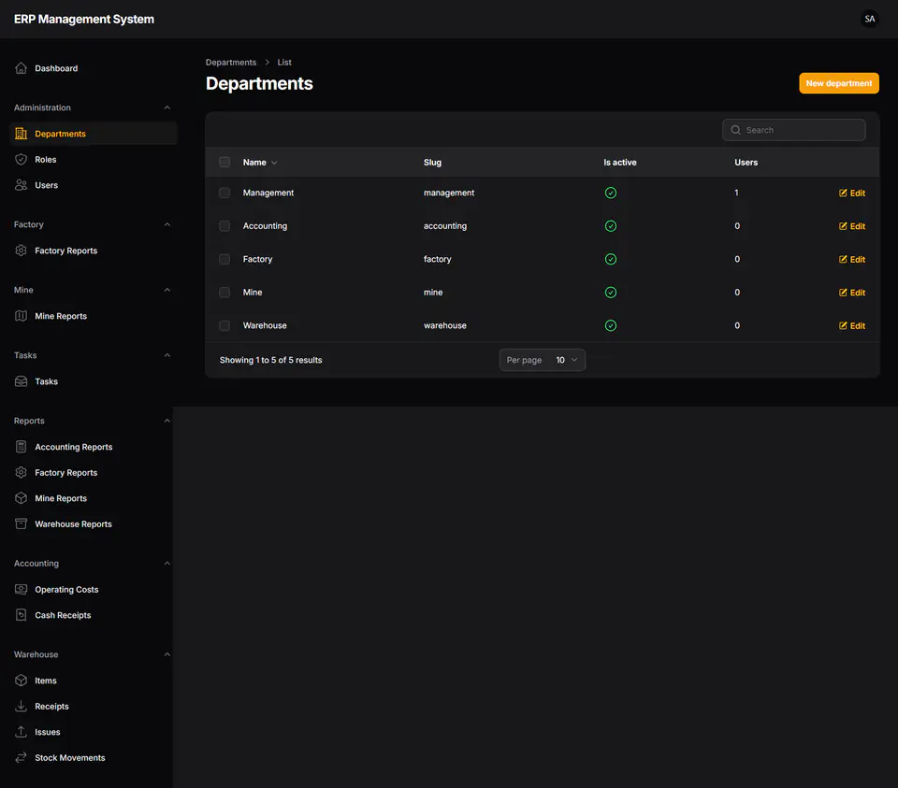The width and height of the screenshot is (898, 788).
Task: Click the New department button
Action: [x=839, y=83]
